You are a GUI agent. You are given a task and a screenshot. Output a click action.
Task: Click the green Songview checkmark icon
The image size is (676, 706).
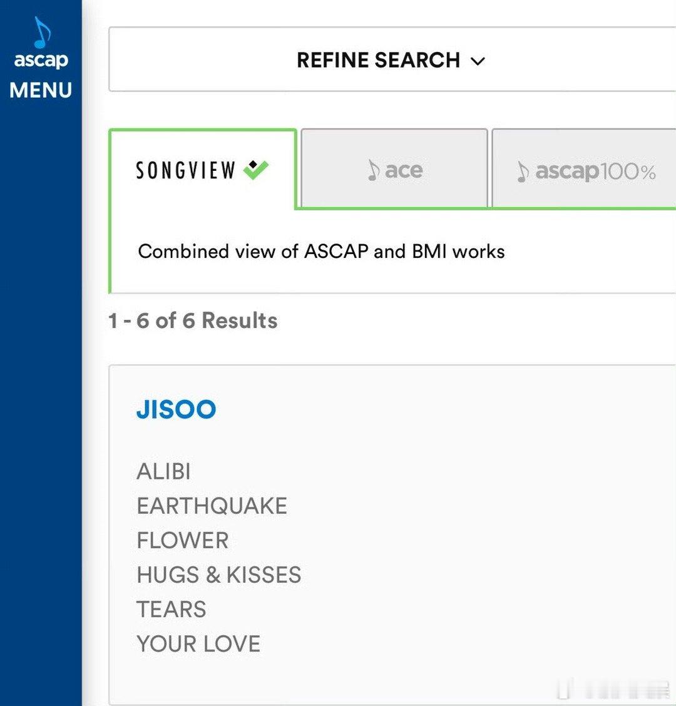point(255,169)
